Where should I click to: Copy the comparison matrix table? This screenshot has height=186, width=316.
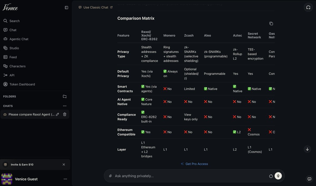[x=271, y=23]
